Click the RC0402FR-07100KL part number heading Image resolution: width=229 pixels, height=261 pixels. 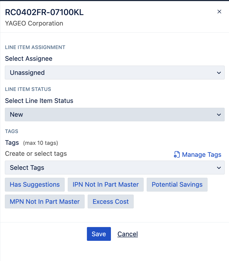pyautogui.click(x=44, y=12)
